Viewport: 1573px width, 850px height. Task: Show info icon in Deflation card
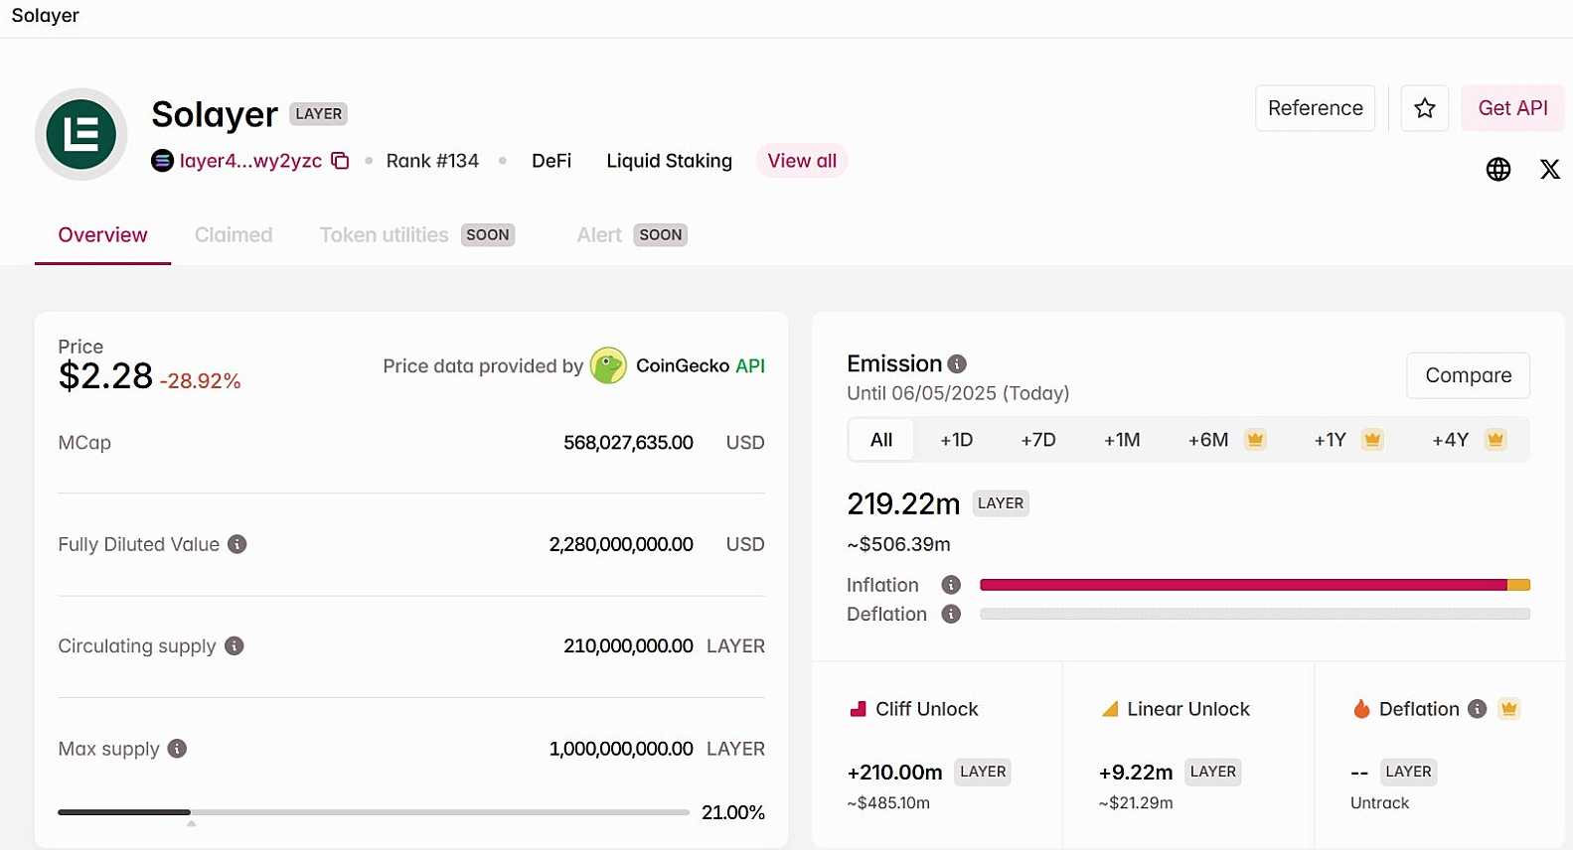1478,709
